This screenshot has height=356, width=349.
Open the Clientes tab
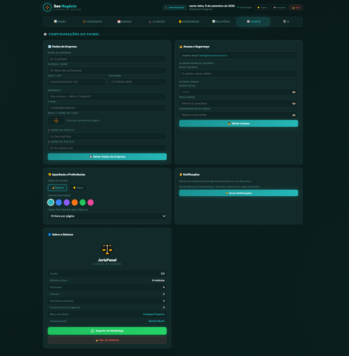[157, 22]
